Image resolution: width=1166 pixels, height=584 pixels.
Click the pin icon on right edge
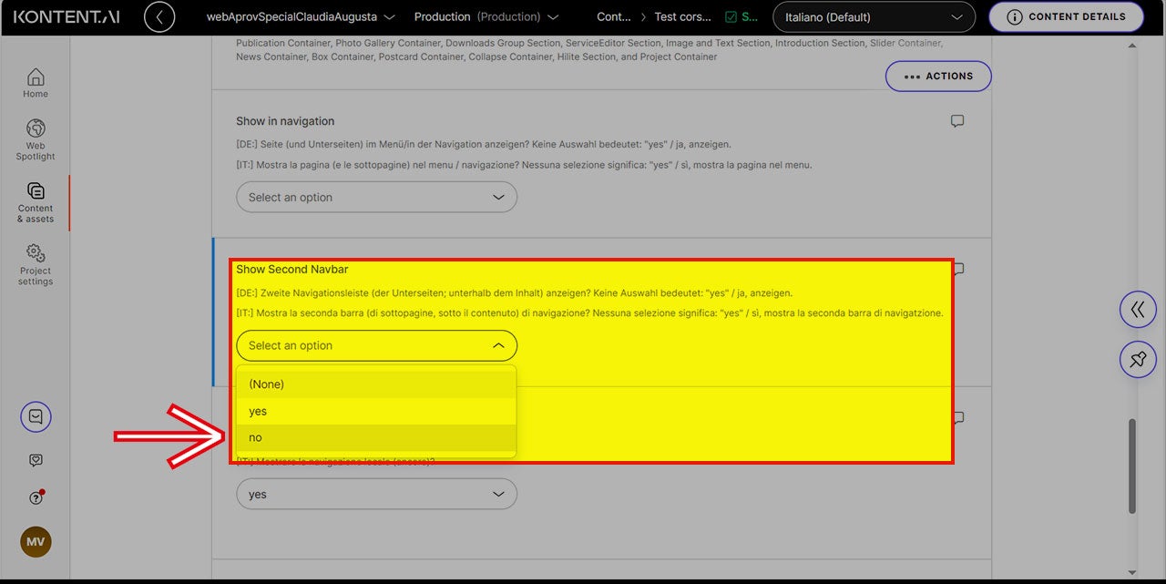(1137, 360)
